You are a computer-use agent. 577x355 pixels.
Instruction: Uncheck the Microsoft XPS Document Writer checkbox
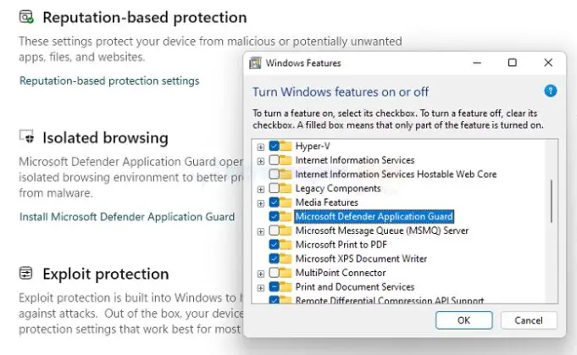(x=275, y=258)
